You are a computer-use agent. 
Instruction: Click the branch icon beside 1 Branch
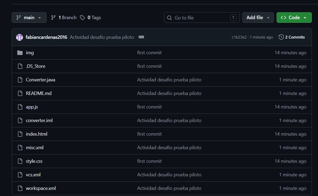pos(53,18)
